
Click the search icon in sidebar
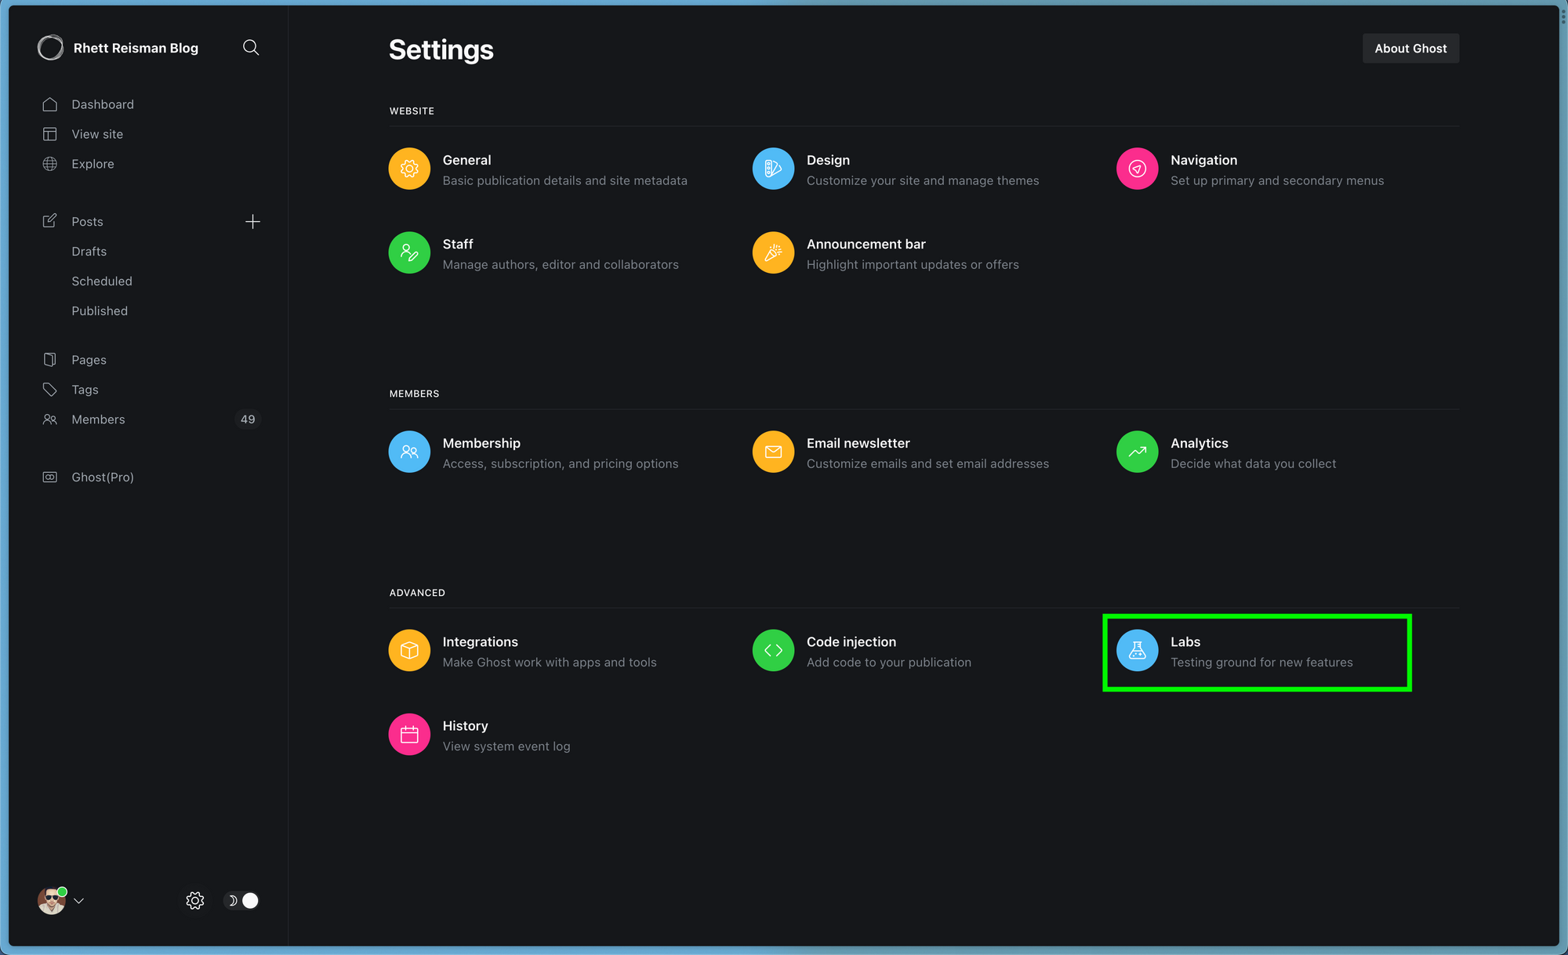[252, 47]
